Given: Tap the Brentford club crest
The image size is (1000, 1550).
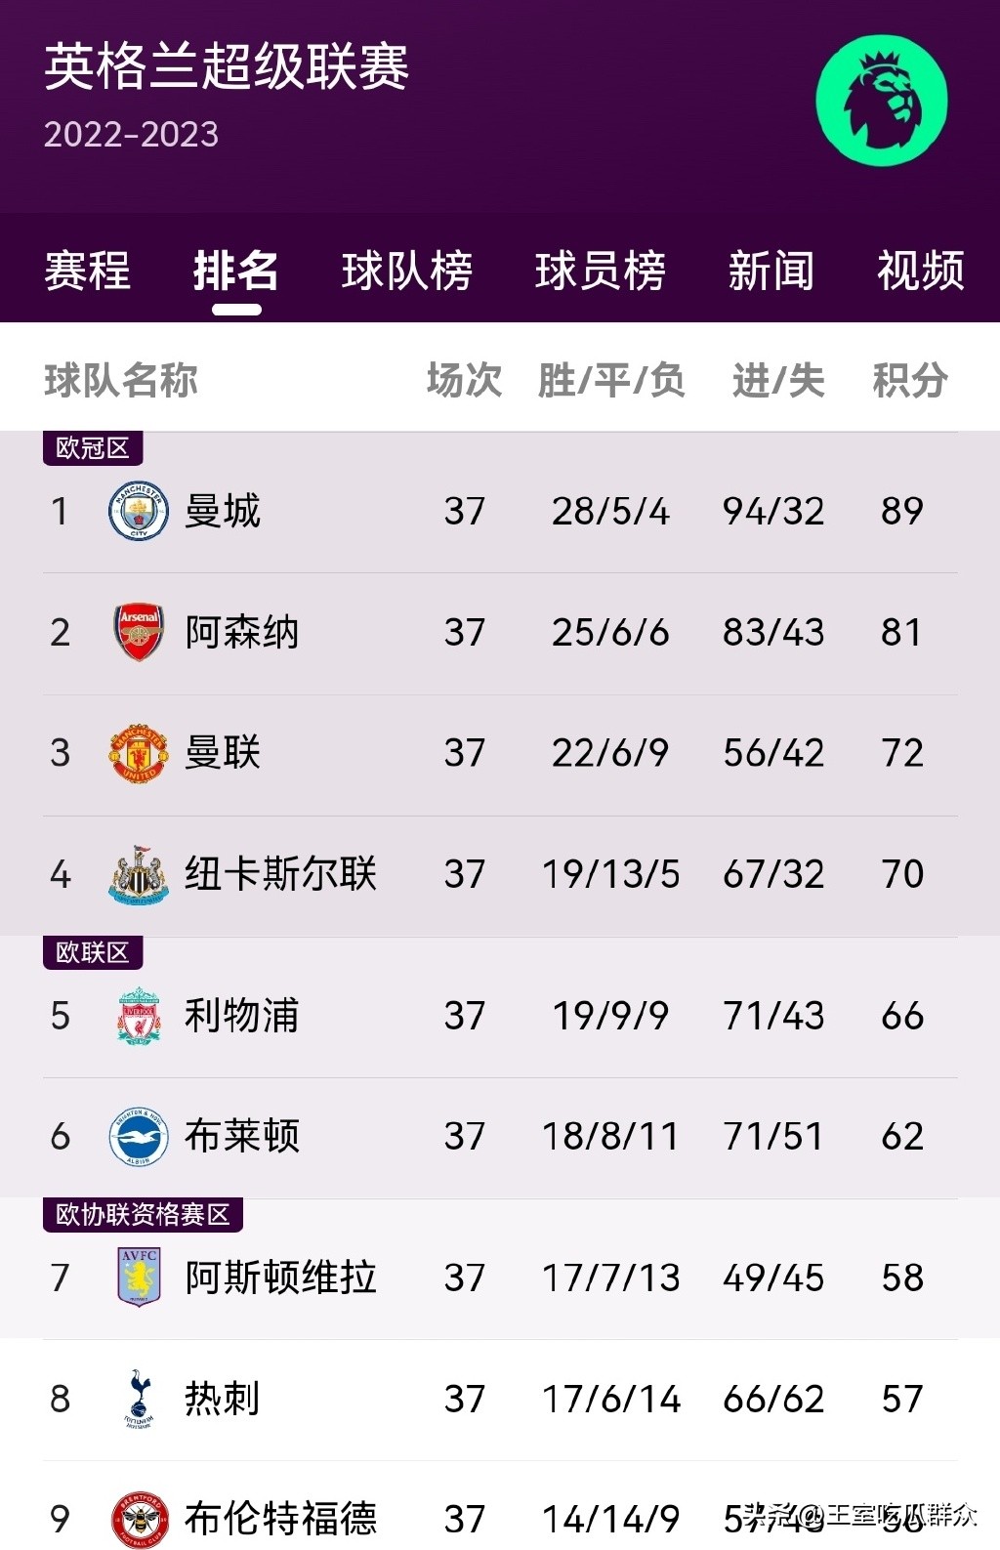Looking at the screenshot, I should [139, 1519].
